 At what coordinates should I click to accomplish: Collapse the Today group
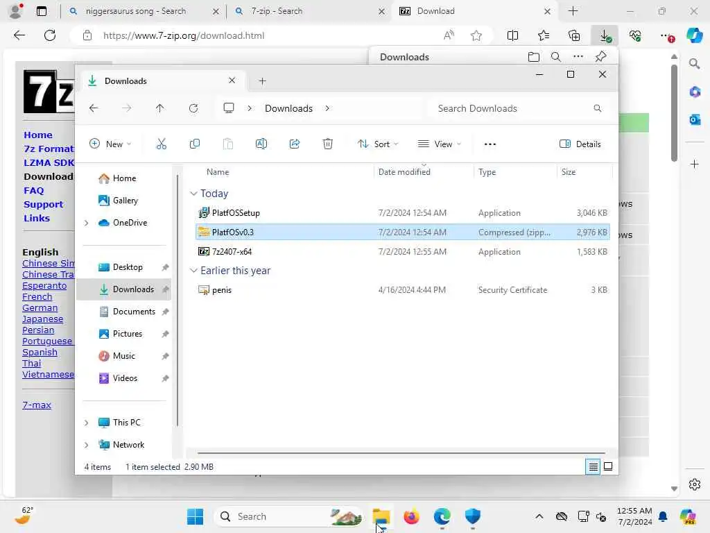pyautogui.click(x=193, y=194)
